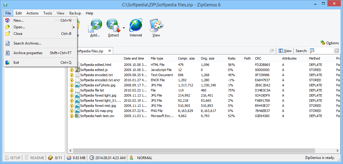Click the NORMAL user icon in status bar
Viewport: 343px width, 164px height.
(131, 158)
